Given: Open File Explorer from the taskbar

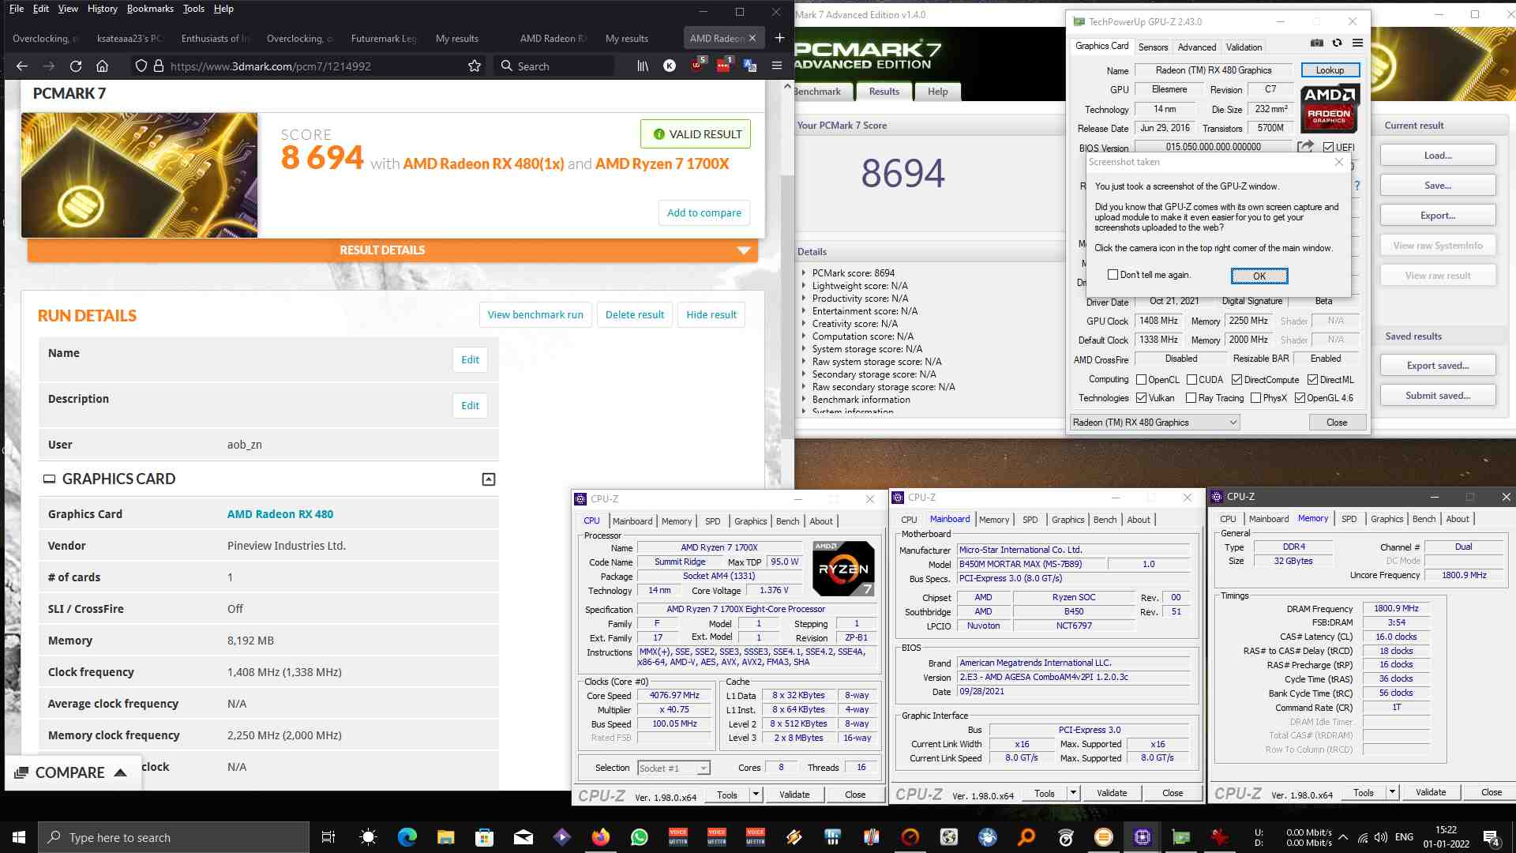Looking at the screenshot, I should click(445, 837).
